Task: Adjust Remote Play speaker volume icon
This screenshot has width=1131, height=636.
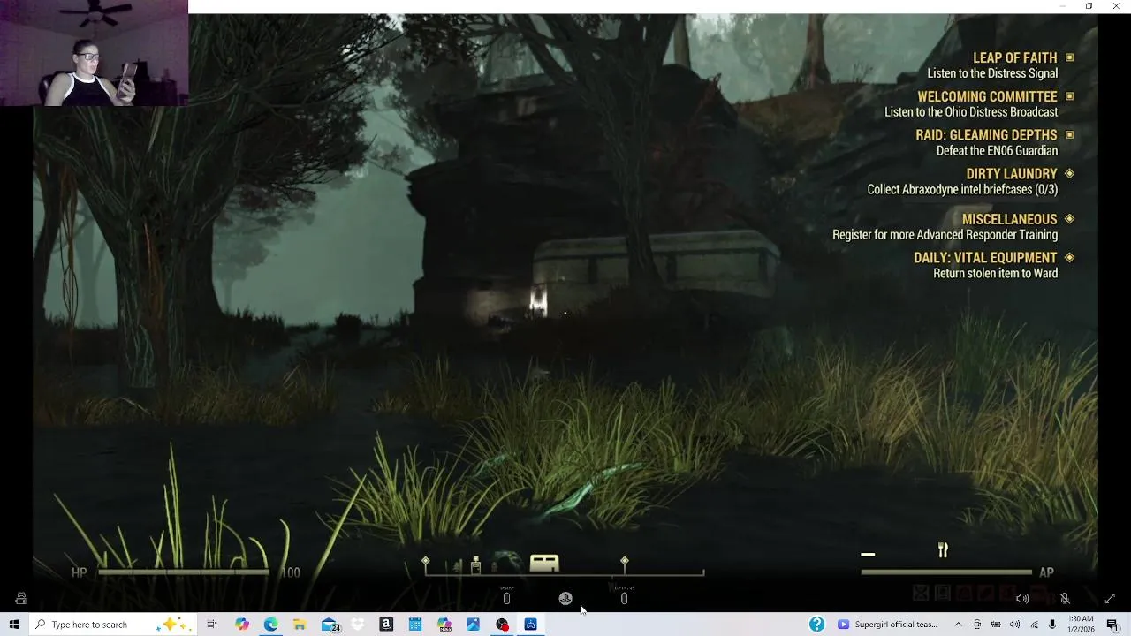Action: [1022, 599]
